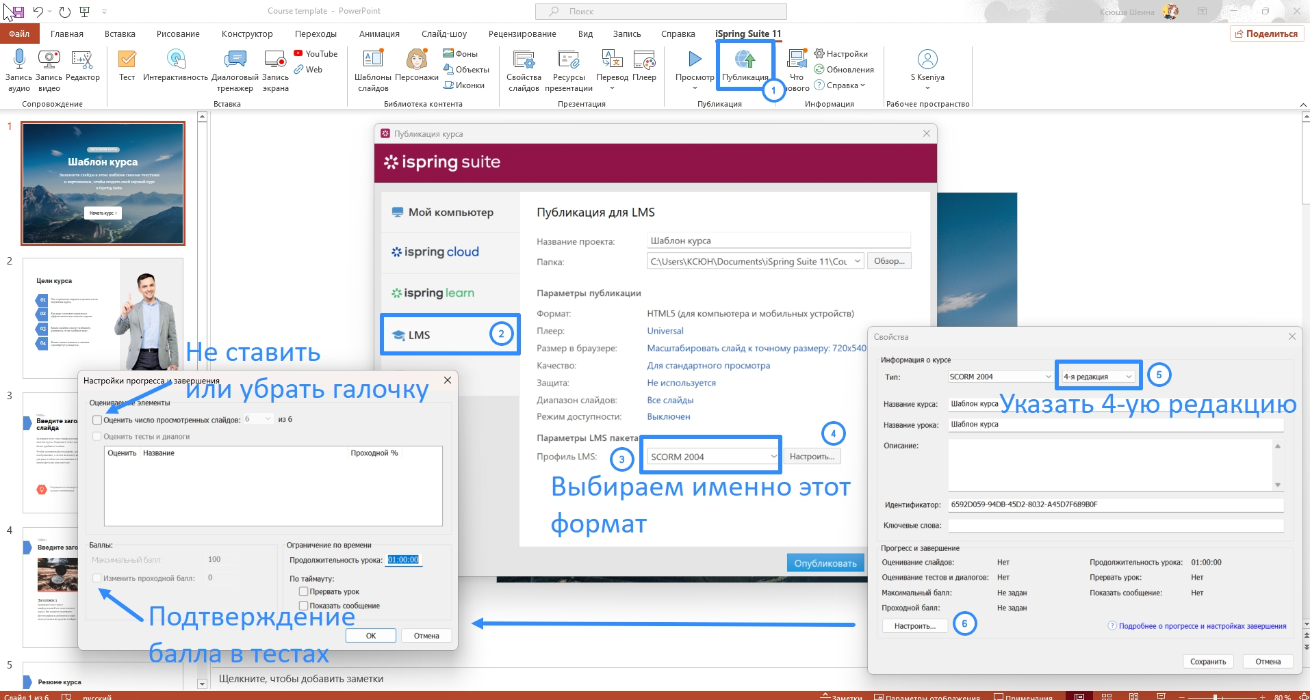Image resolution: width=1310 pixels, height=700 pixels.
Task: Click the Обзор... browse button
Action: coord(889,261)
